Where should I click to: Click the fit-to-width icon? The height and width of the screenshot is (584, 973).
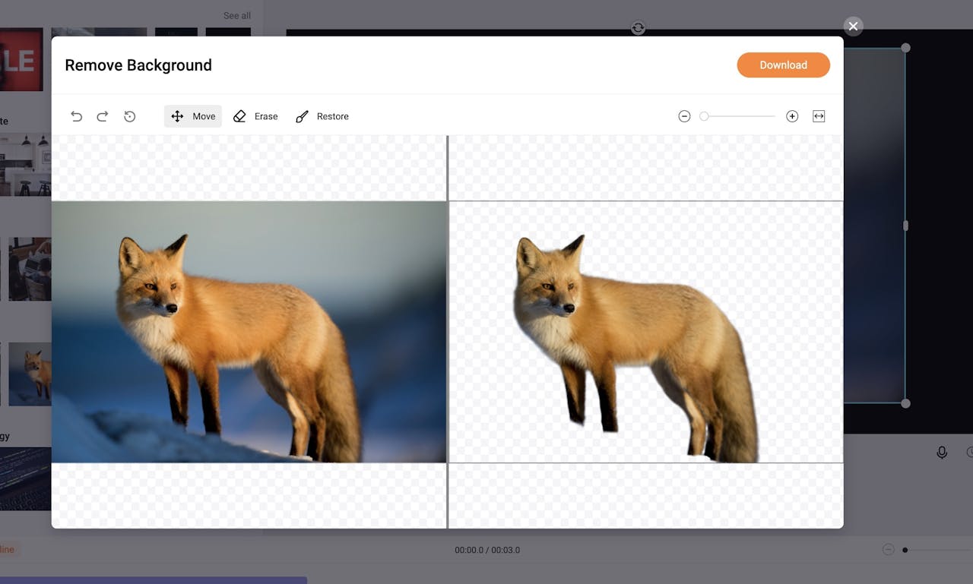coord(819,116)
